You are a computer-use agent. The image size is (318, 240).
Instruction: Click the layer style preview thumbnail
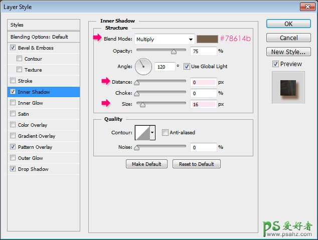[x=287, y=87]
